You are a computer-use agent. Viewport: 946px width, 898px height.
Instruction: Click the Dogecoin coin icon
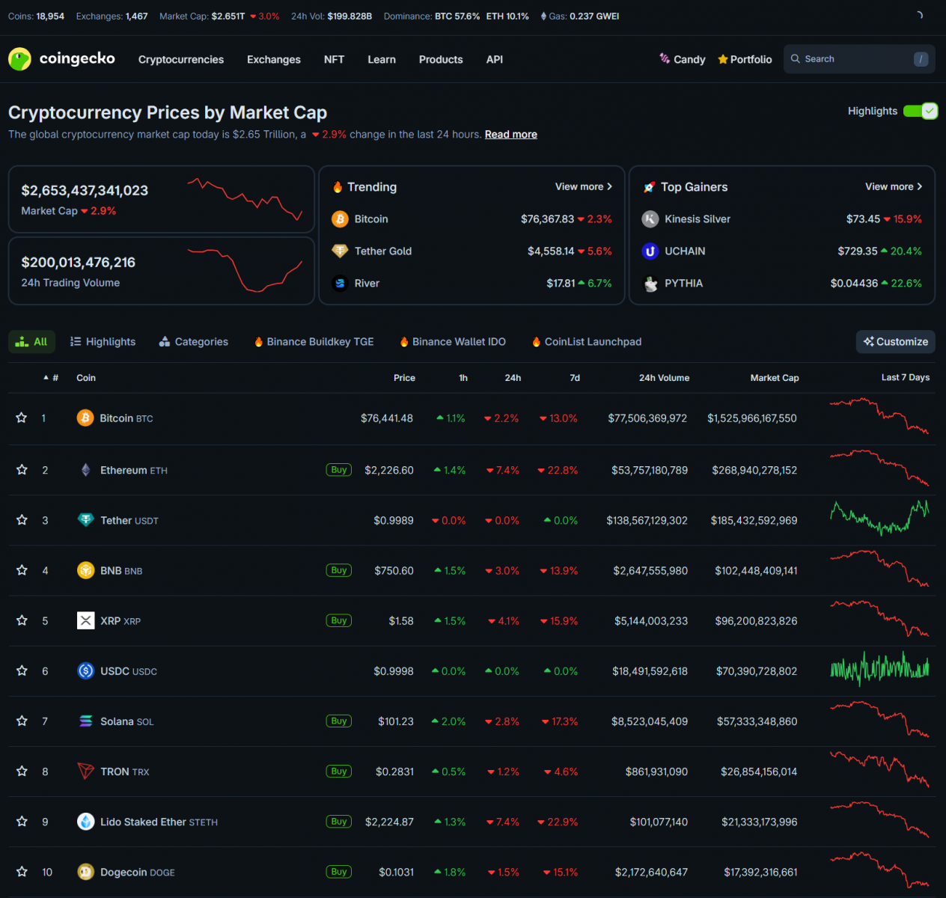coord(85,872)
